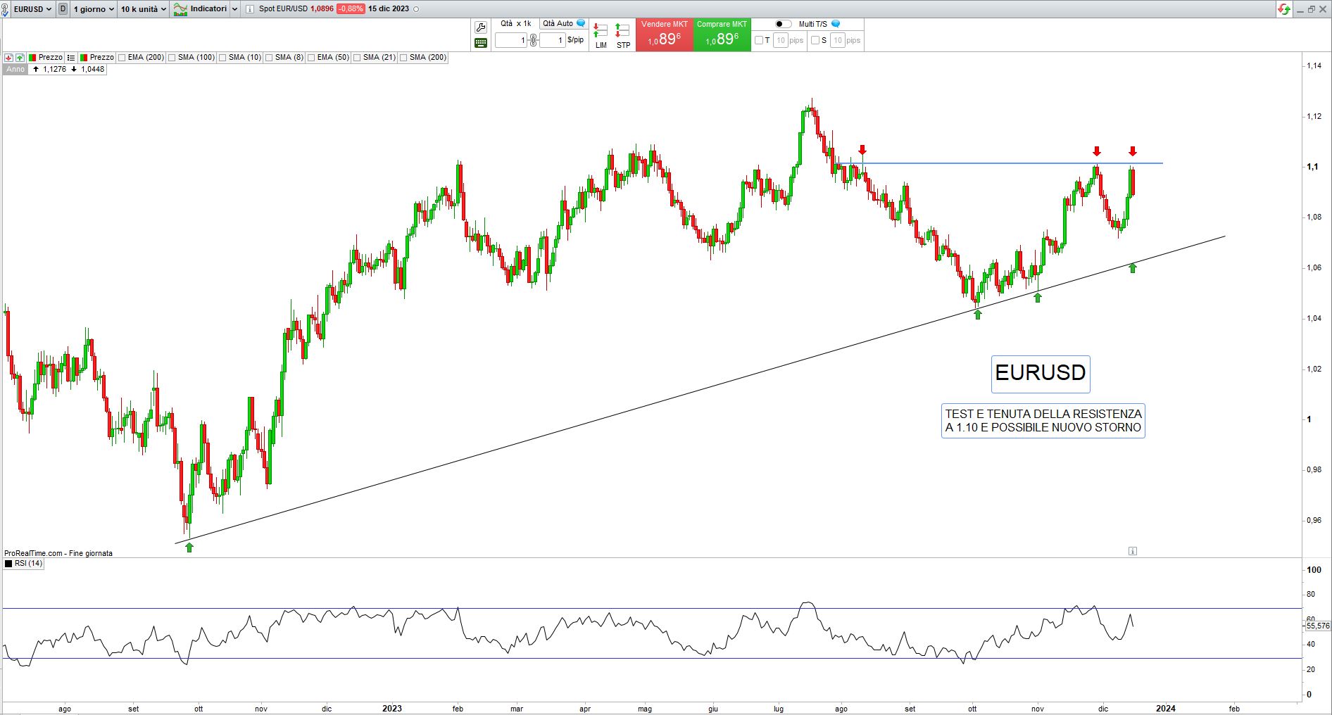Image resolution: width=1332 pixels, height=715 pixels.
Task: Open the Indicatori menu
Action: (201, 9)
